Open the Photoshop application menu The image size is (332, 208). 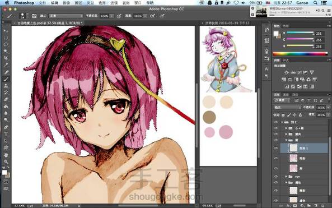coord(24,3)
